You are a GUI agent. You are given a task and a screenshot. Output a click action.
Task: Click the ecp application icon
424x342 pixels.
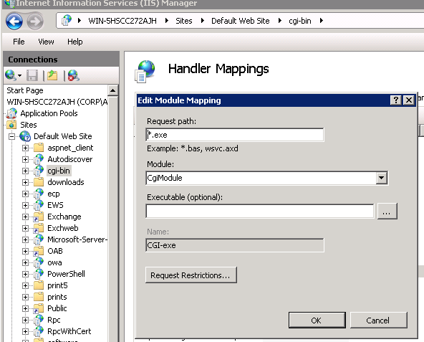pyautogui.click(x=39, y=194)
